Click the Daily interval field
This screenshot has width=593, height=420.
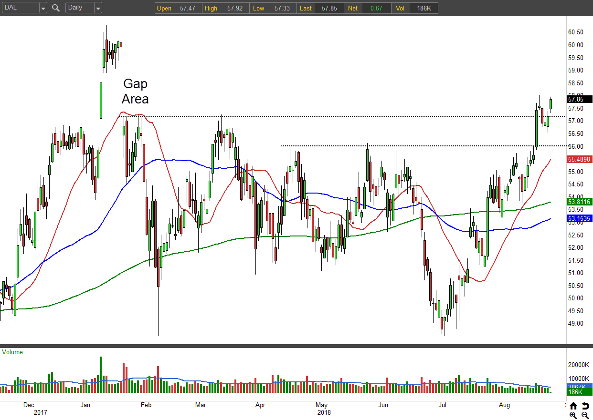80,8
